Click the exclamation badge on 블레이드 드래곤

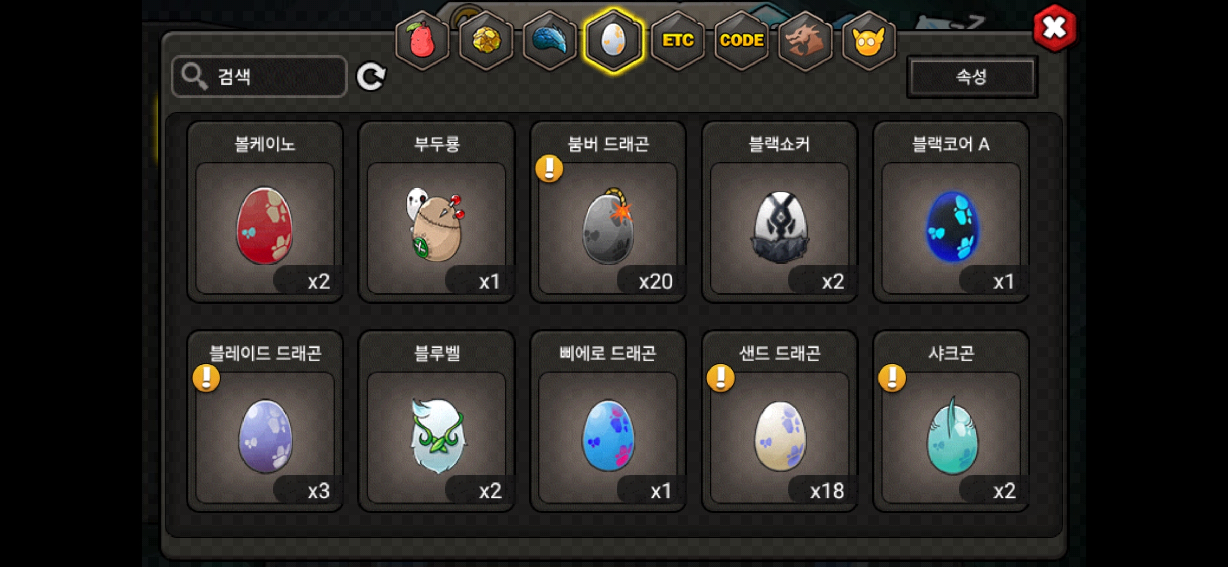tap(206, 378)
